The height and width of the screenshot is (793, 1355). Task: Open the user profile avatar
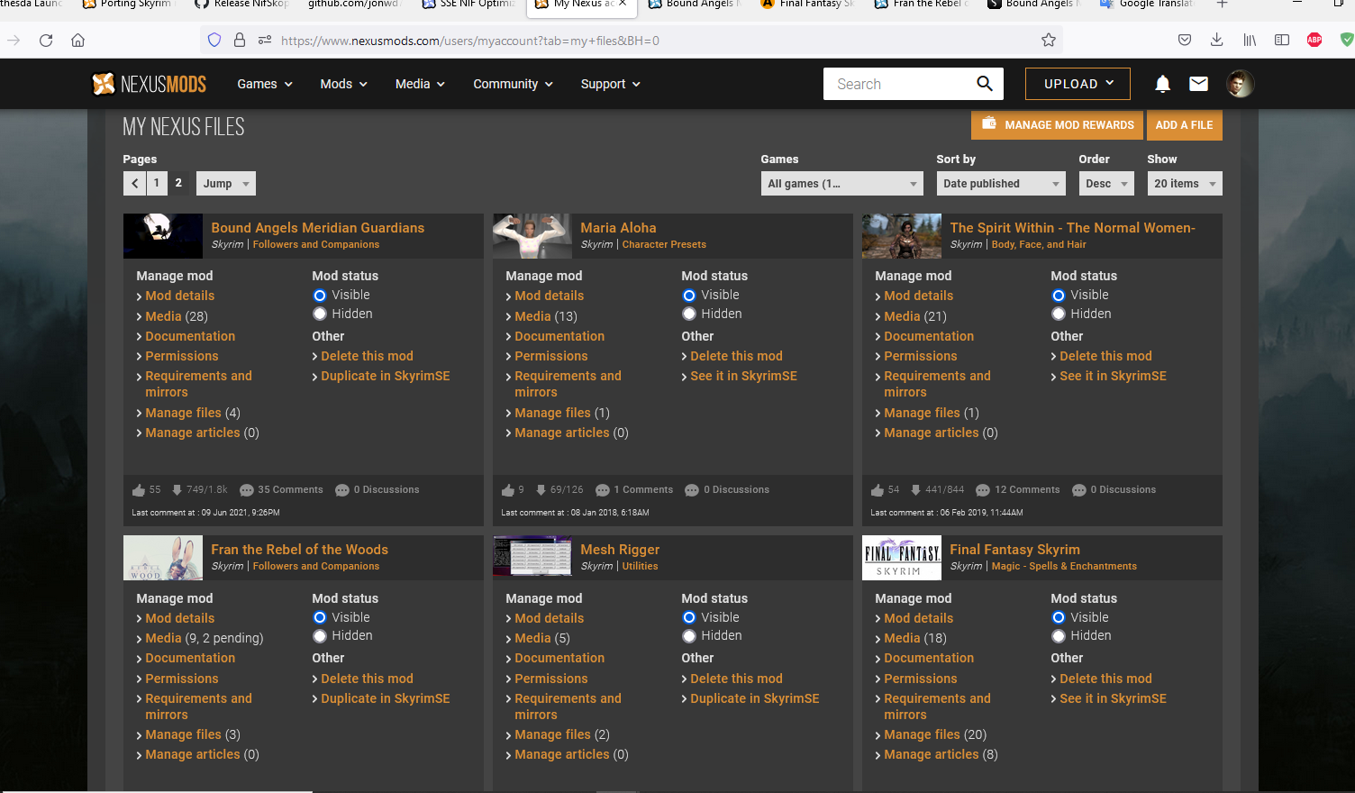point(1240,84)
